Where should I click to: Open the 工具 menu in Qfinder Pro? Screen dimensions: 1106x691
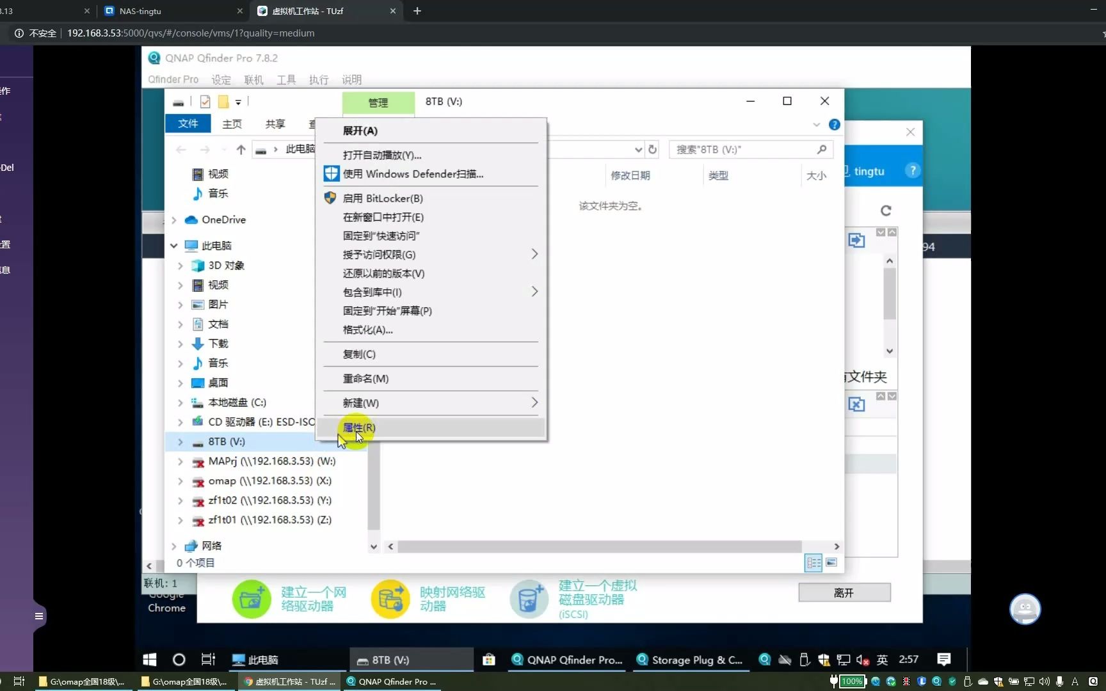(x=285, y=79)
